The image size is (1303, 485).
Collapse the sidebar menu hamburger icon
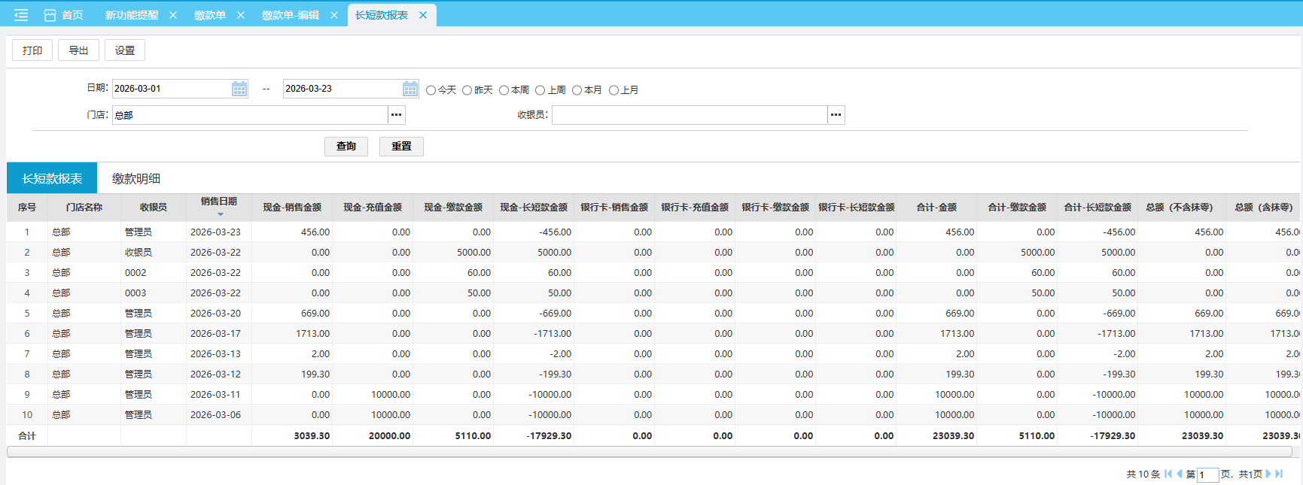coord(21,15)
